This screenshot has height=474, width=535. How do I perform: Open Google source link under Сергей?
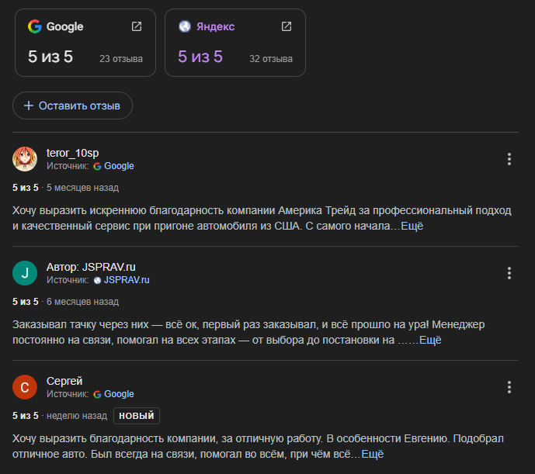point(118,394)
